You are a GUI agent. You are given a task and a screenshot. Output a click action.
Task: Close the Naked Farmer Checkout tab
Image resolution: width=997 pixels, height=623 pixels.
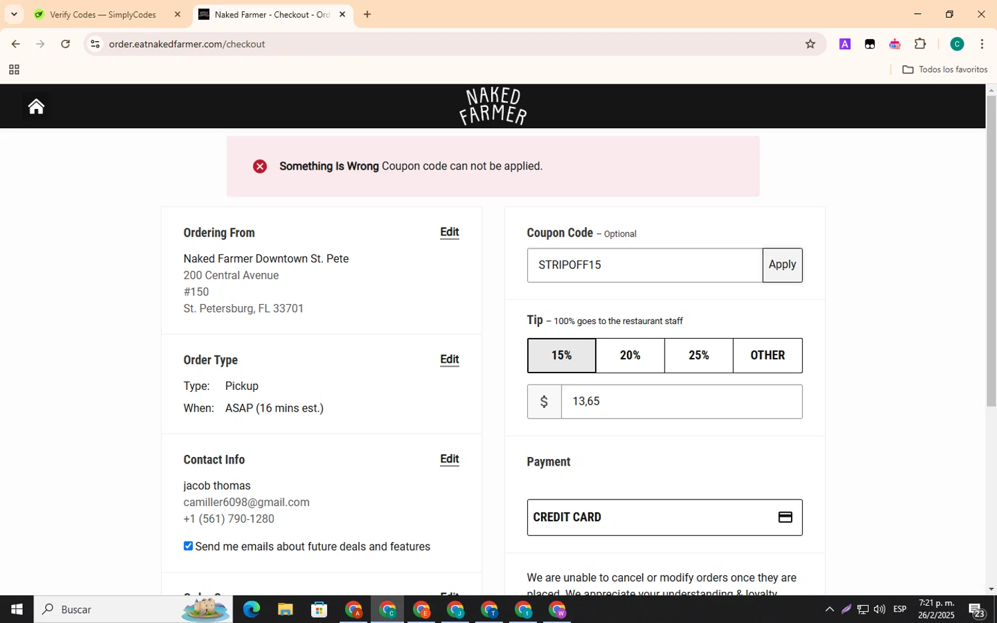pyautogui.click(x=342, y=14)
